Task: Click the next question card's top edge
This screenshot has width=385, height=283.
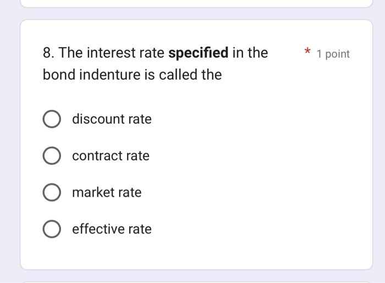Action: pos(196,282)
